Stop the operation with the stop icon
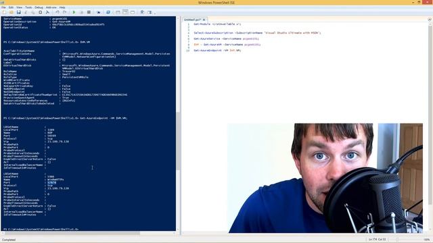Viewport: 433px width, 243px height. 89,12
